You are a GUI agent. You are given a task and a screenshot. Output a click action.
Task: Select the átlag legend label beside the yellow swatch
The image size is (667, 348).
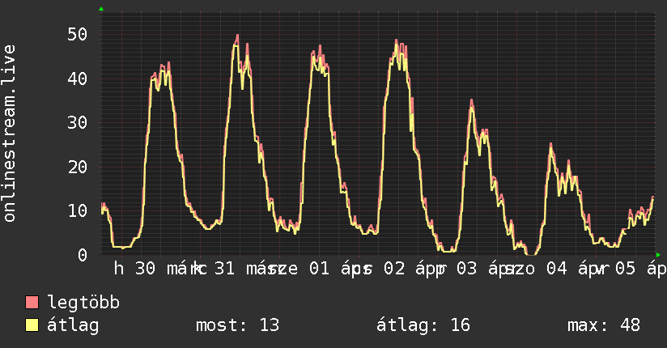point(73,325)
